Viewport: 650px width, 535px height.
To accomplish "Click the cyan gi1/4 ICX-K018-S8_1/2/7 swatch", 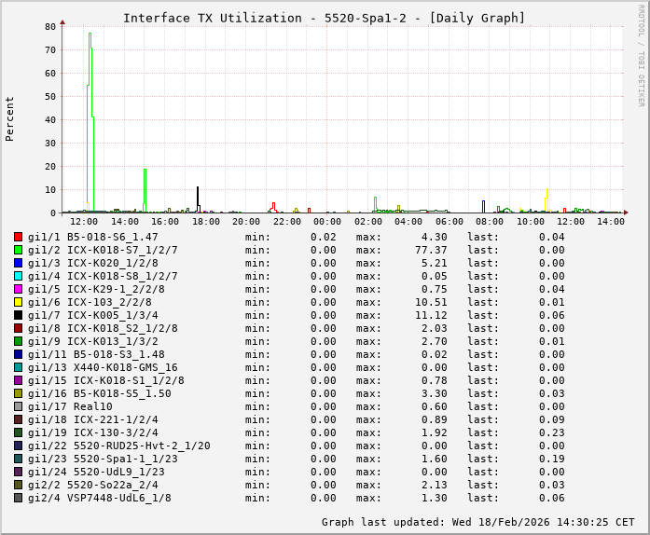I will (18, 276).
